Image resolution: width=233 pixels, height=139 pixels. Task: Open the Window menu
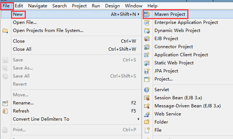click(133, 6)
